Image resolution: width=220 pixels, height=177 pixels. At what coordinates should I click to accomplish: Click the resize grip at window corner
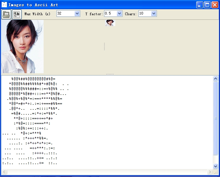click(216, 172)
